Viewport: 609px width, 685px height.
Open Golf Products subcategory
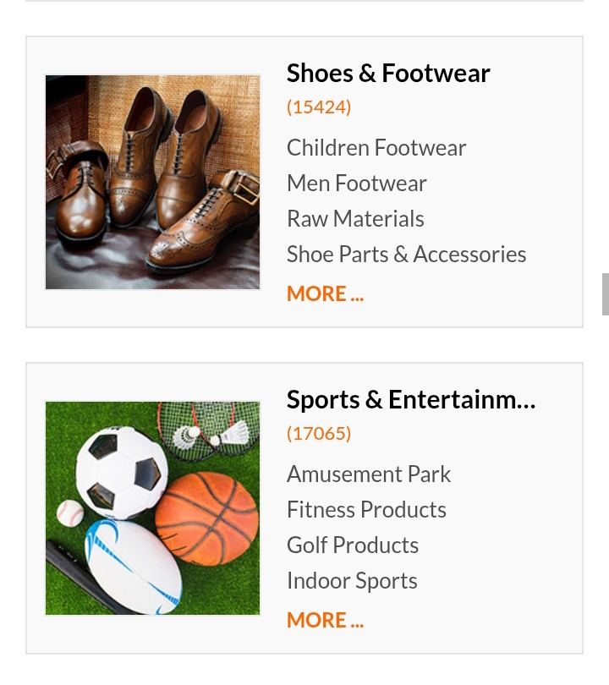point(353,545)
